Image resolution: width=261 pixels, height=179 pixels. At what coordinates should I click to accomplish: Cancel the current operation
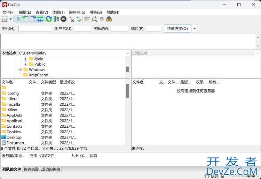[63, 19]
